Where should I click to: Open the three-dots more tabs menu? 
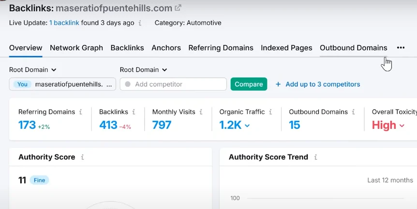click(x=401, y=48)
